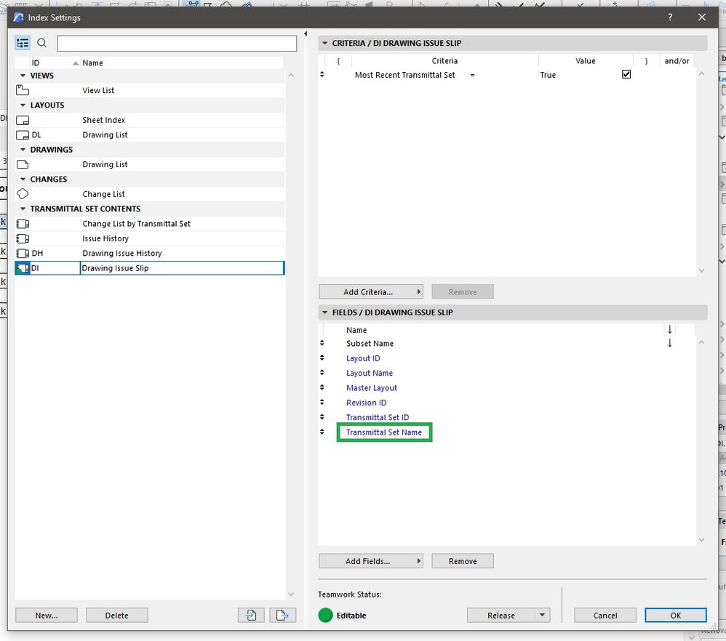Click the Drawing Issue Slip name field
The height and width of the screenshot is (641, 726).
pos(182,268)
